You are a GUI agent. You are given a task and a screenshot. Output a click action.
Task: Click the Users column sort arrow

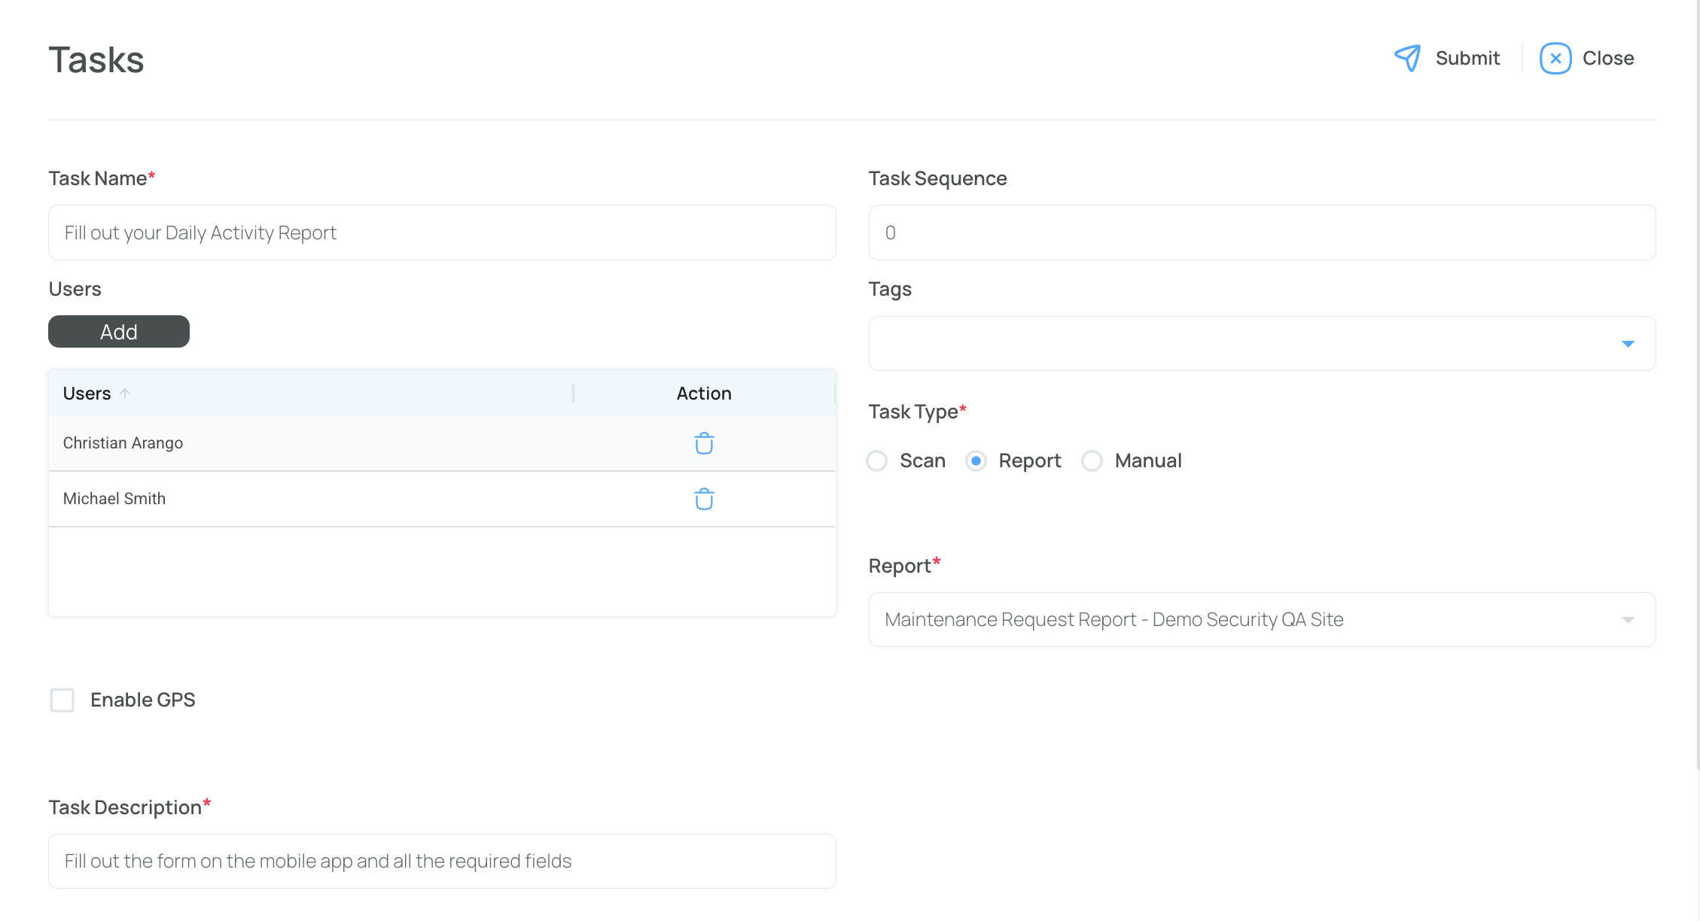[125, 394]
